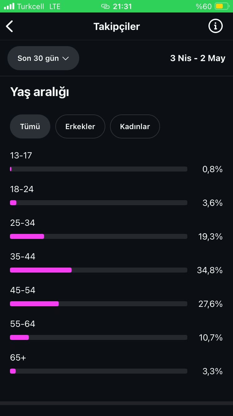Select the Kadınlar filter
Viewport: 233px width, 416px height.
click(x=135, y=126)
